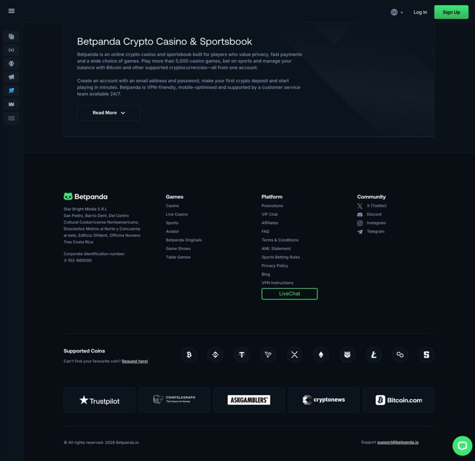This screenshot has width=475, height=461.
Task: Open the VPN Instructions link
Action: pyautogui.click(x=277, y=283)
